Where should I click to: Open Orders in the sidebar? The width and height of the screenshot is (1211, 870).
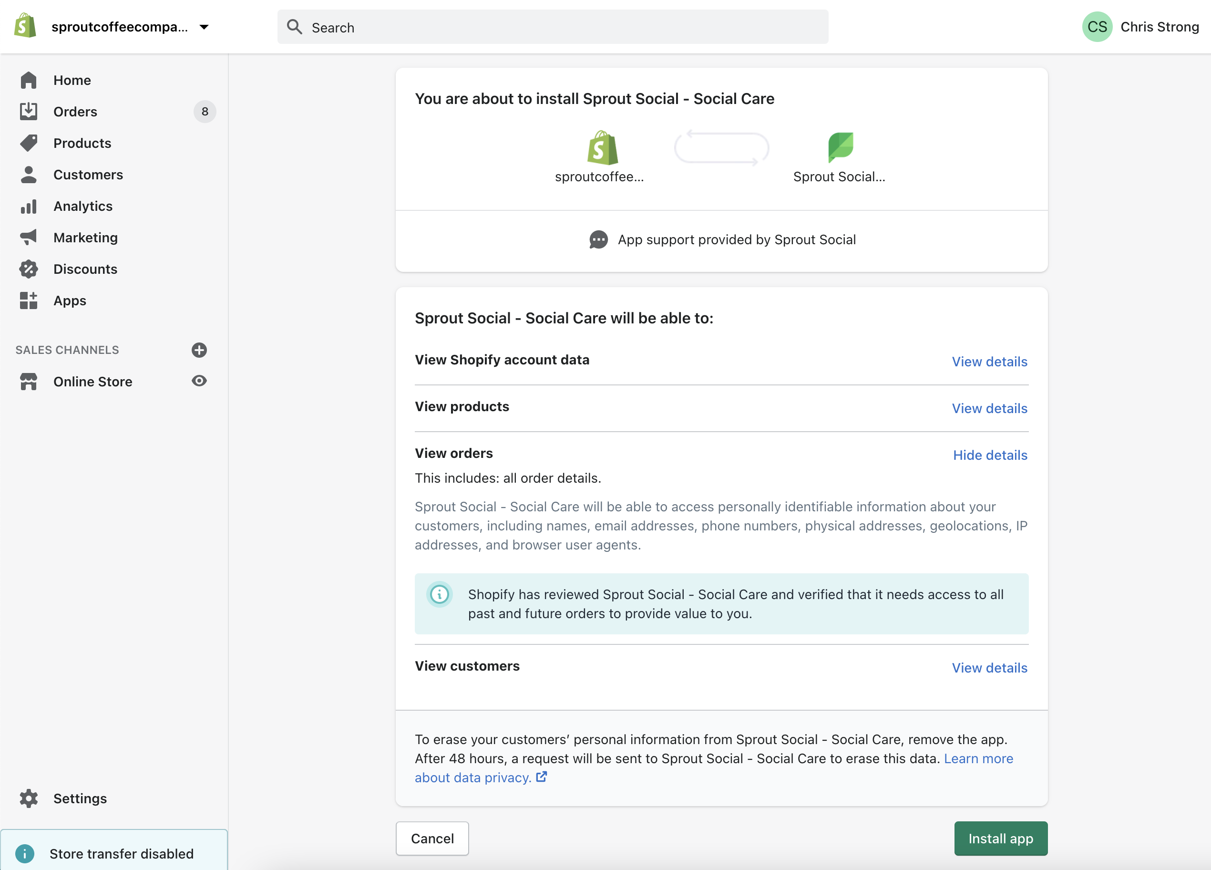[x=75, y=112]
